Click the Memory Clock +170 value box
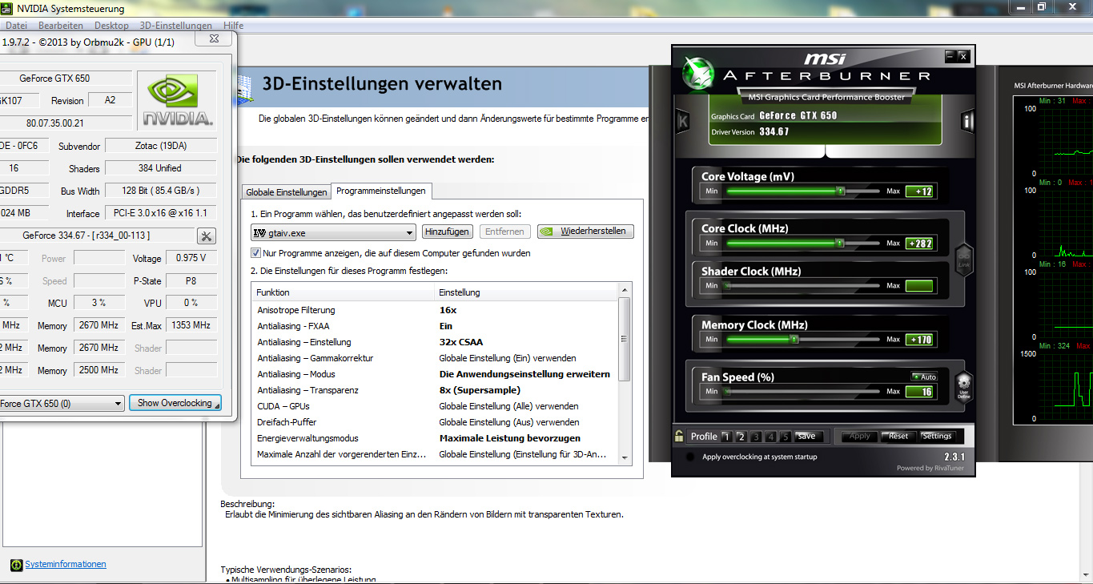 point(919,340)
